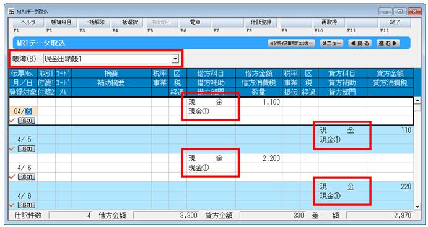Open the 帳簿 現金出納帳1 dropdown arrow
The image size is (428, 227).
coord(175,59)
